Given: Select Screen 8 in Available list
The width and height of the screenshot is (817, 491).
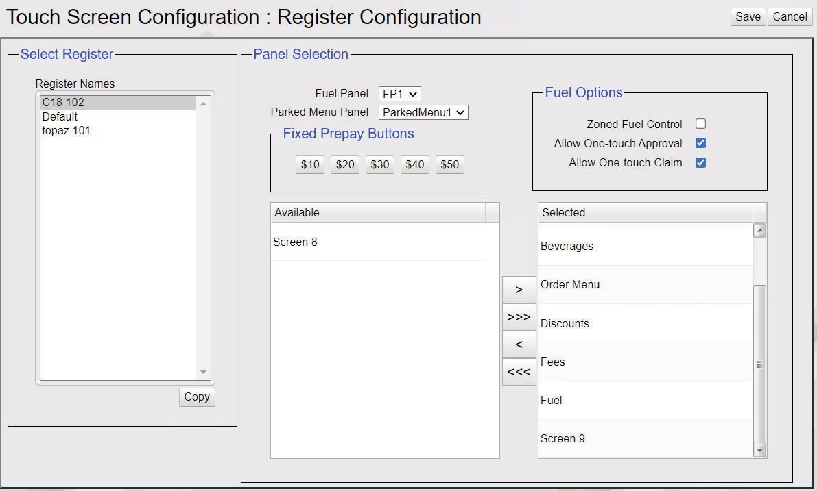Looking at the screenshot, I should 378,242.
